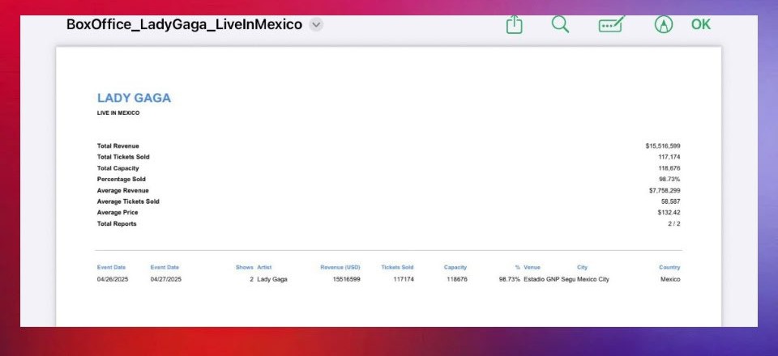Expand the file name dropdown chevron
The height and width of the screenshot is (356, 778).
pos(316,24)
